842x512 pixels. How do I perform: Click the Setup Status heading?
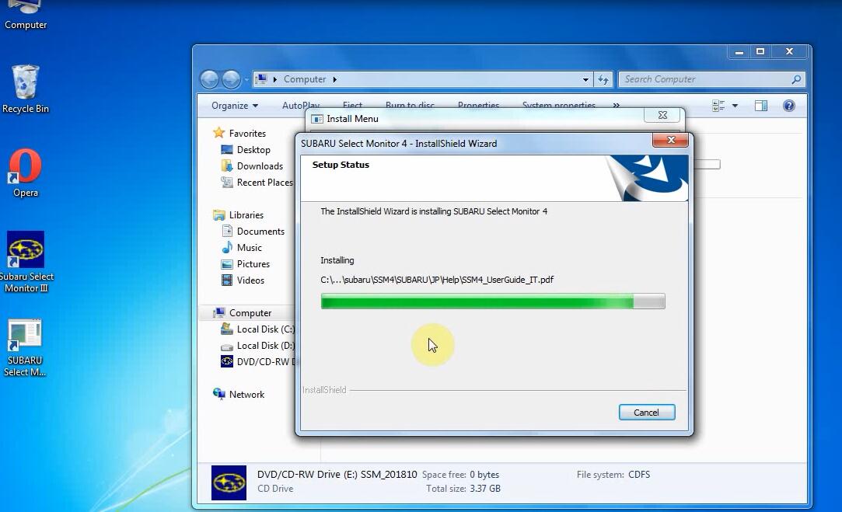coord(341,165)
